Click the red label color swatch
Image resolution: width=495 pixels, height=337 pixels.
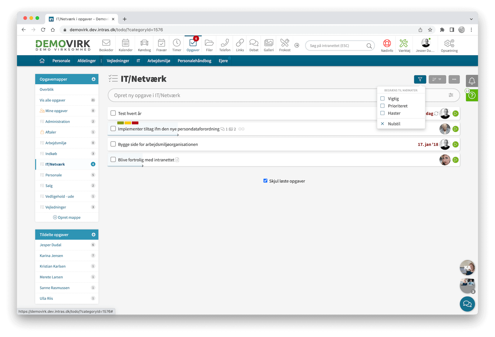tap(135, 123)
